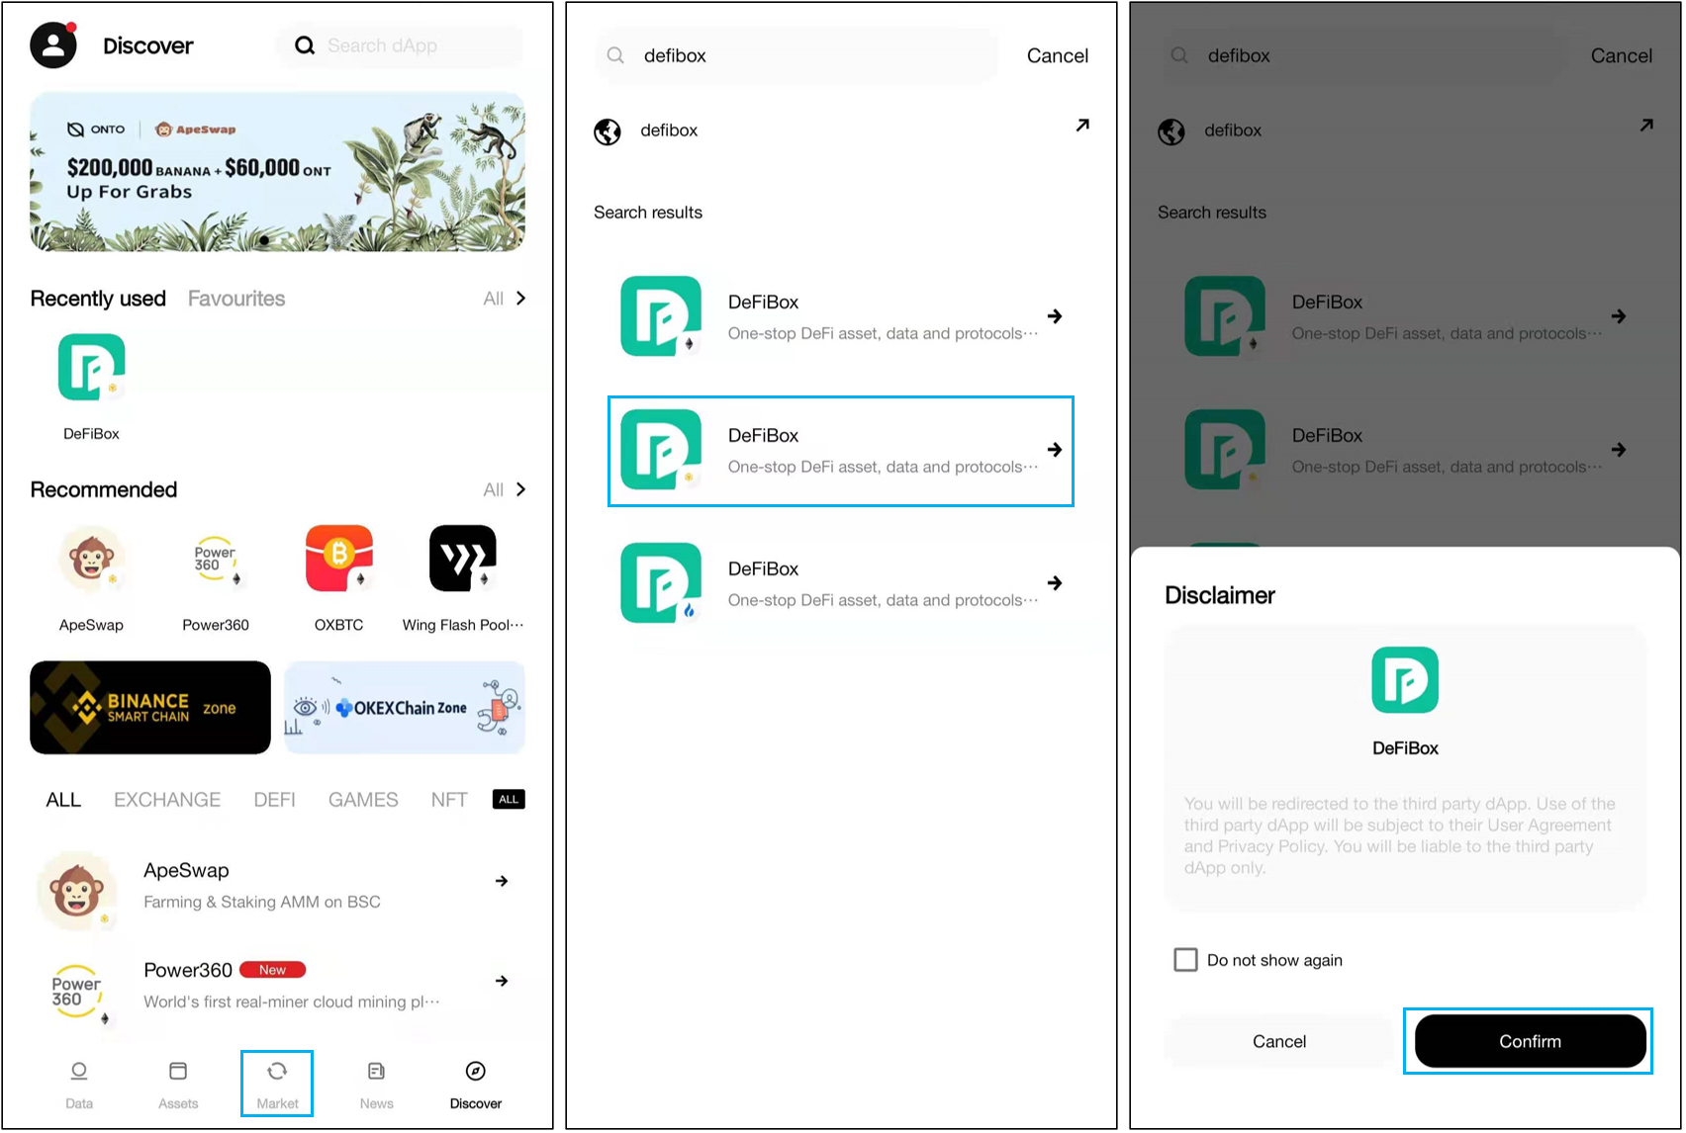Go to the Data bottom tab
The width and height of the screenshot is (1686, 1133).
[79, 1085]
